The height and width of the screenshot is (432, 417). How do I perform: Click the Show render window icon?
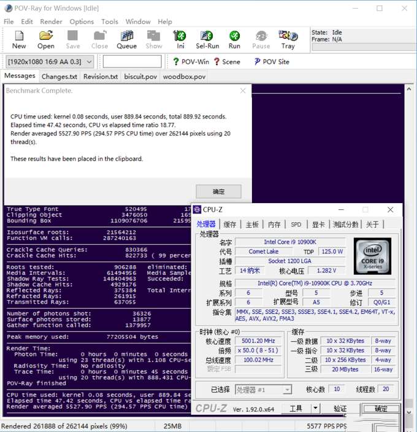coord(153,40)
